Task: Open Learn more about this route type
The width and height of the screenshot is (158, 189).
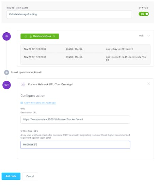Action: [x=40, y=103]
